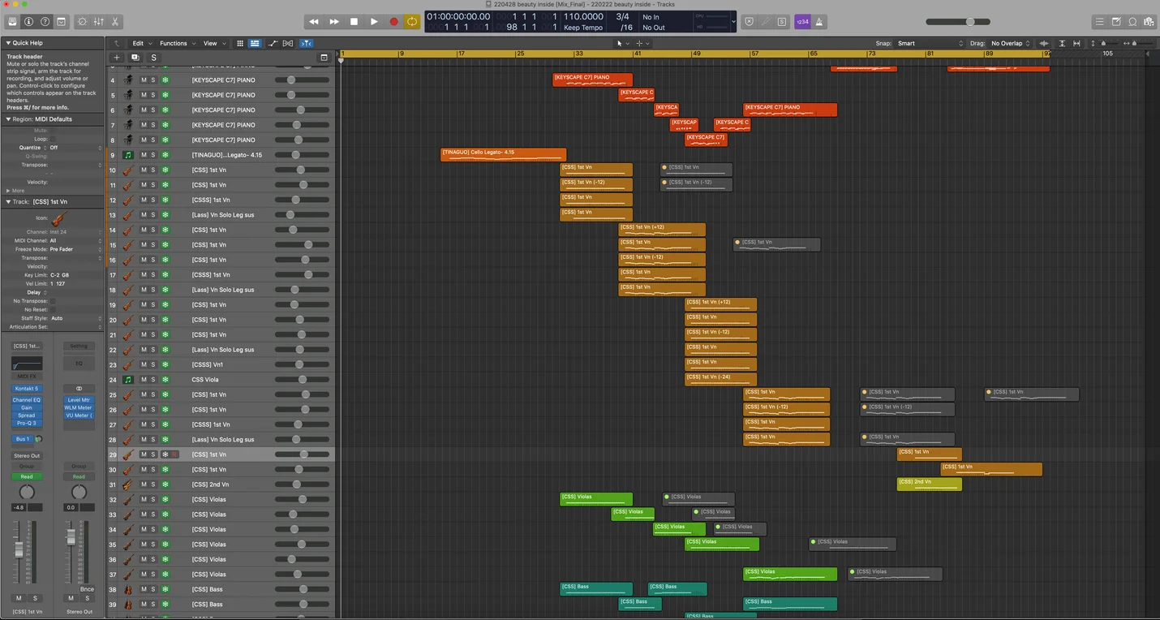Open the Freeze Mode Pre Fader popup
Image resolution: width=1160 pixels, height=620 pixels.
tap(75, 249)
